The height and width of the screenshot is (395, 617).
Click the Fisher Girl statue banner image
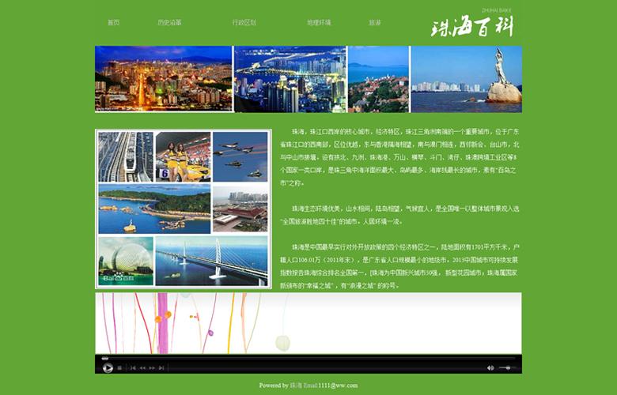coord(466,79)
